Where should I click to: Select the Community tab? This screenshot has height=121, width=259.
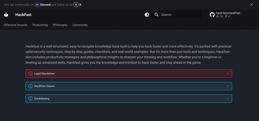coord(80,25)
